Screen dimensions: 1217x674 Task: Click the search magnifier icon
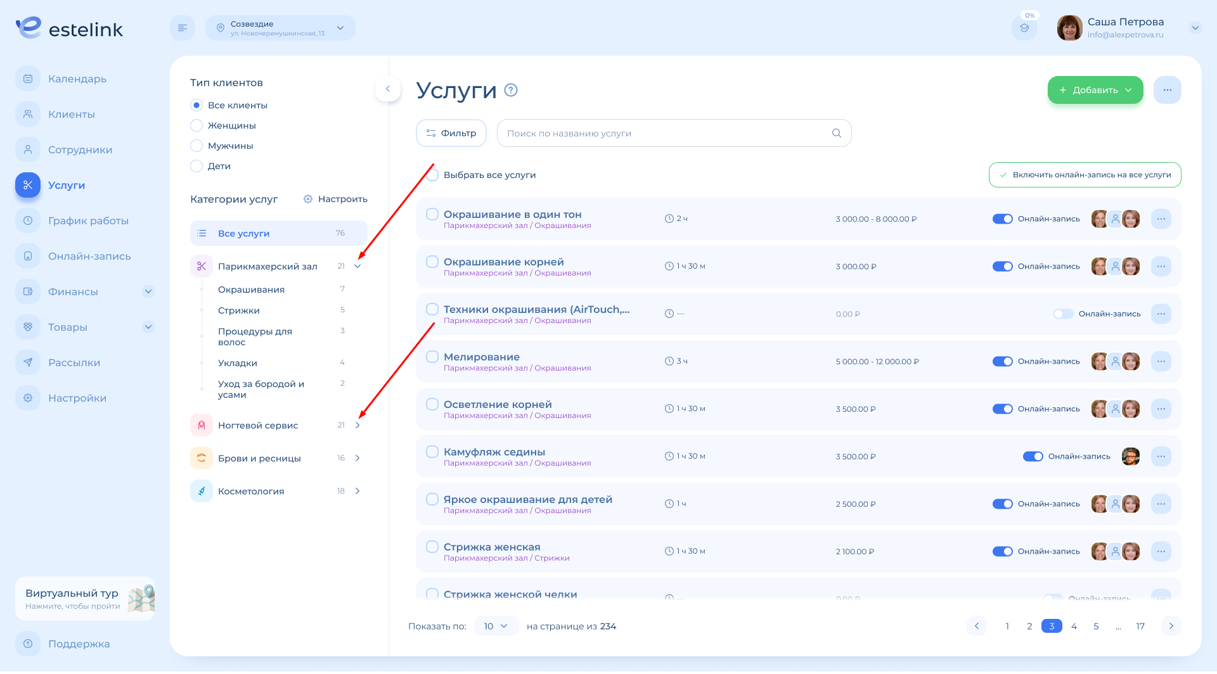coord(837,133)
